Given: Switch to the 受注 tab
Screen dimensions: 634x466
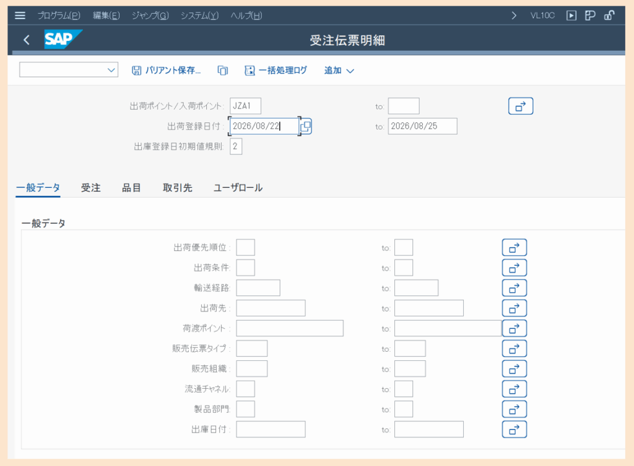Looking at the screenshot, I should 91,188.
